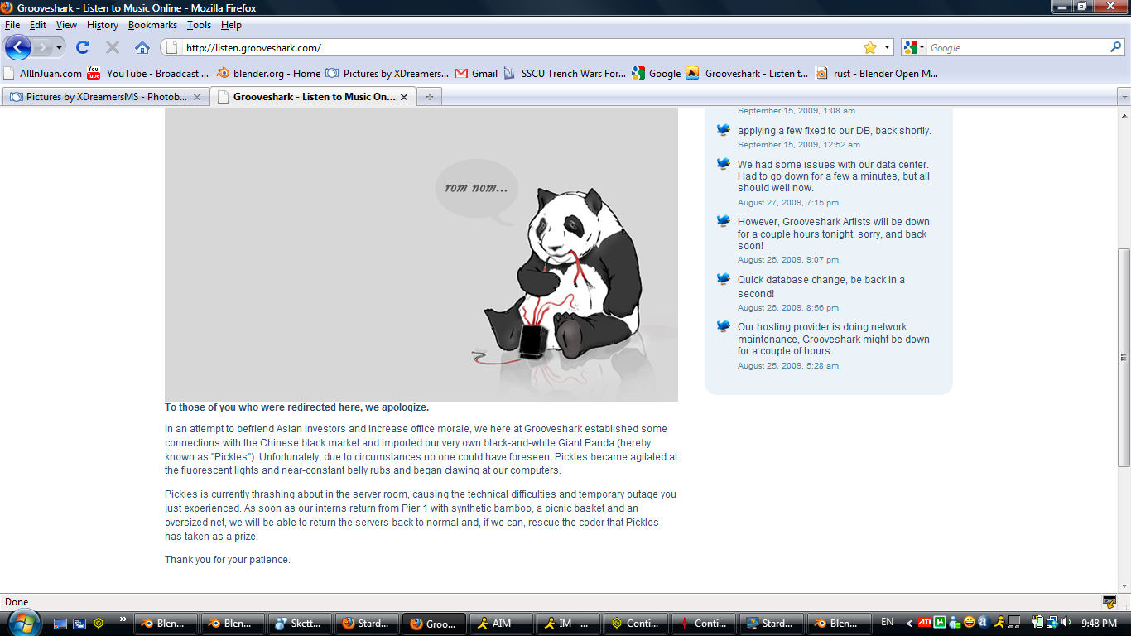1131x636 pixels.
Task: Show hidden system tray icons arrow
Action: [x=909, y=624]
